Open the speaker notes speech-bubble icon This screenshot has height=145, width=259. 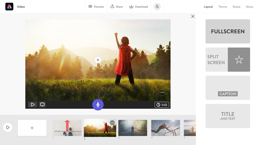point(42,104)
